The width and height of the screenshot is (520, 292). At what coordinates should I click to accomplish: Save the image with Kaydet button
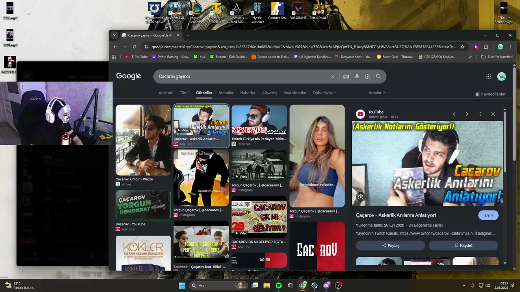(x=463, y=245)
